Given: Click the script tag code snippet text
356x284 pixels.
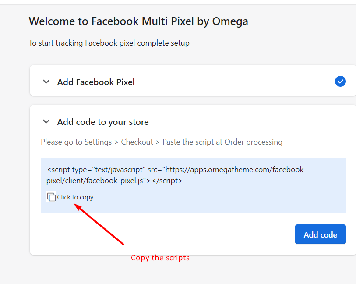Looking at the screenshot, I should pos(176,175).
